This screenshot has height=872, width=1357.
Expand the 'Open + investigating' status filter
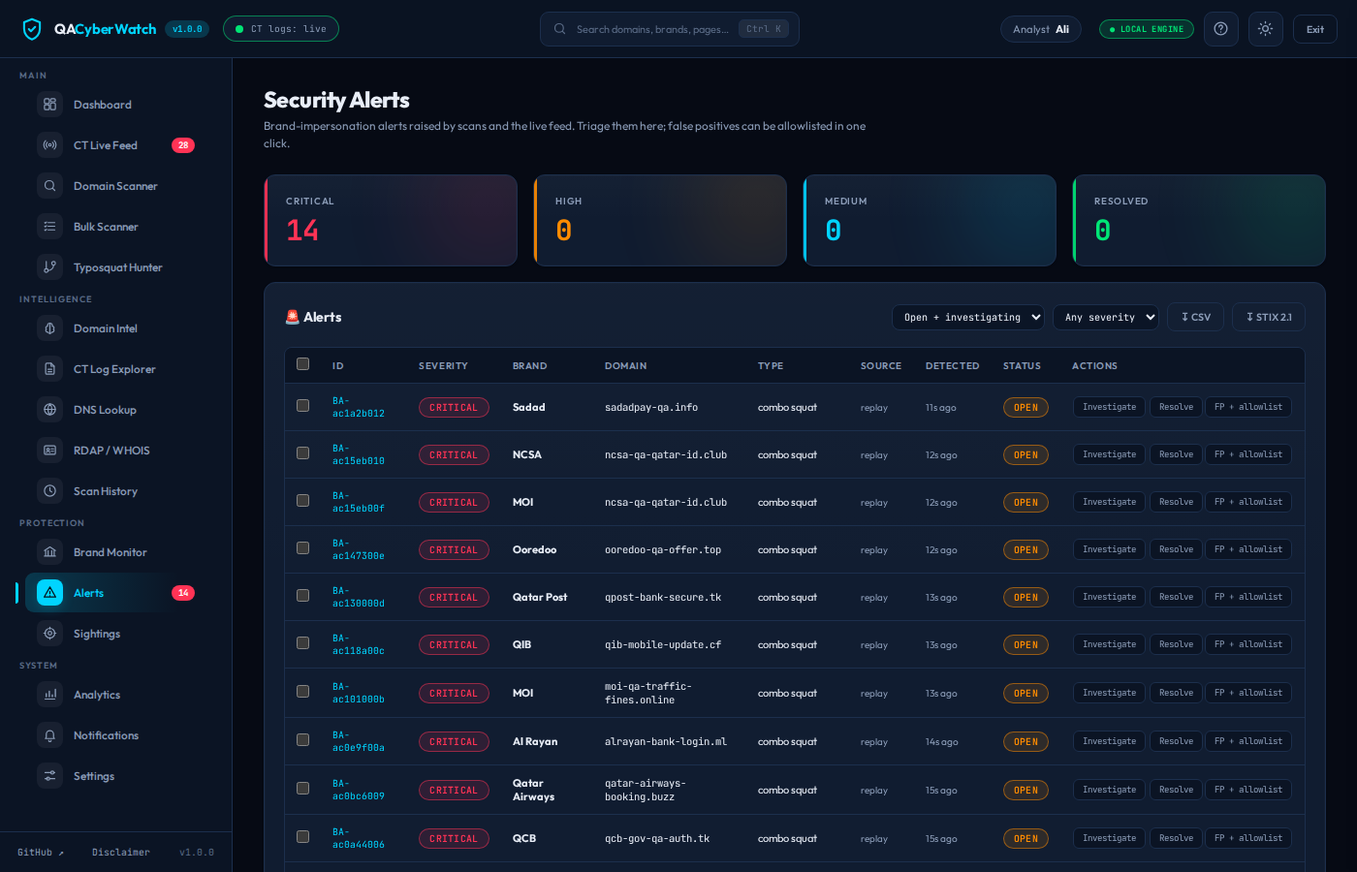[x=968, y=317]
